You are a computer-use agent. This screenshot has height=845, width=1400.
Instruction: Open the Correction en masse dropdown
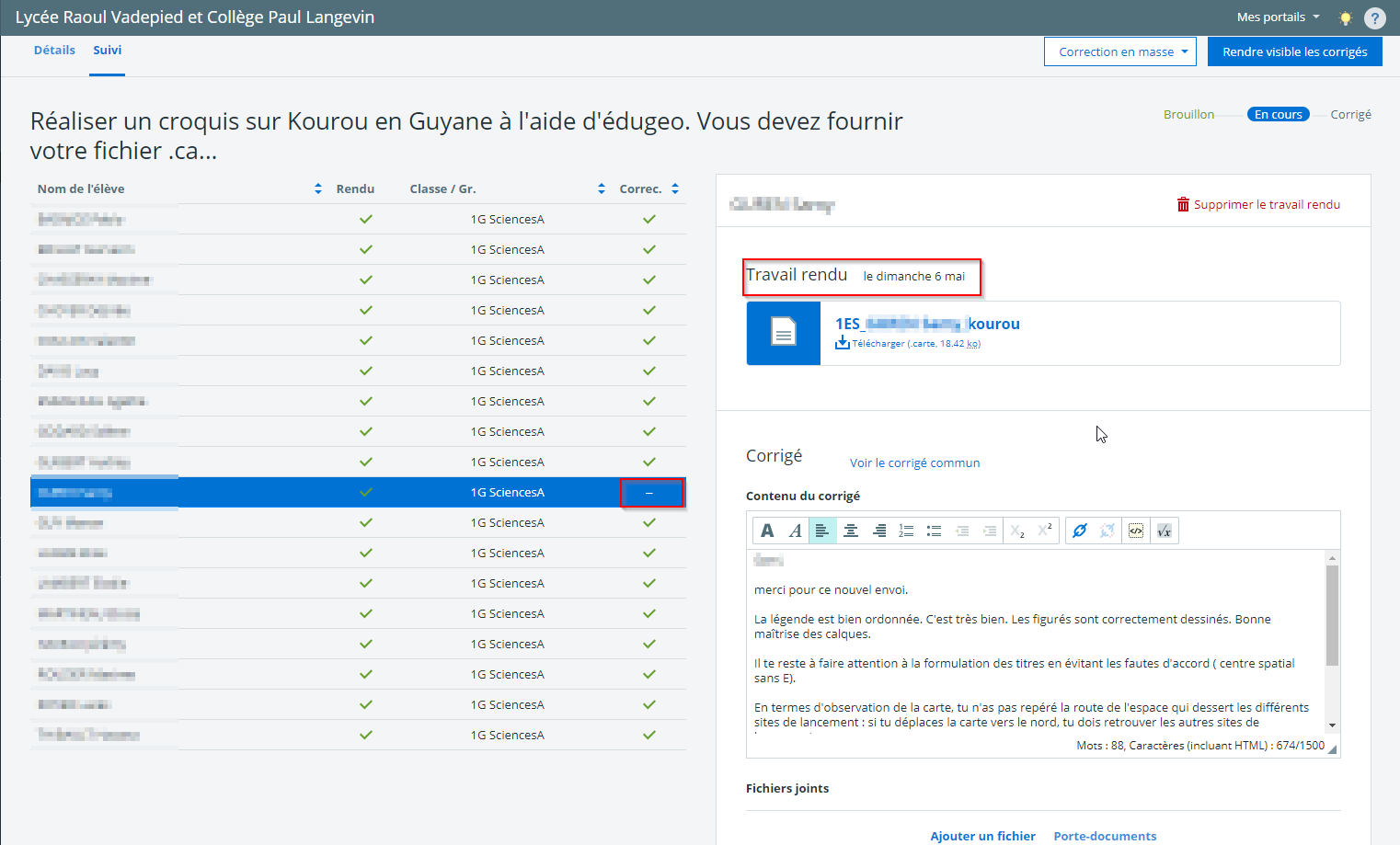coord(1119,52)
